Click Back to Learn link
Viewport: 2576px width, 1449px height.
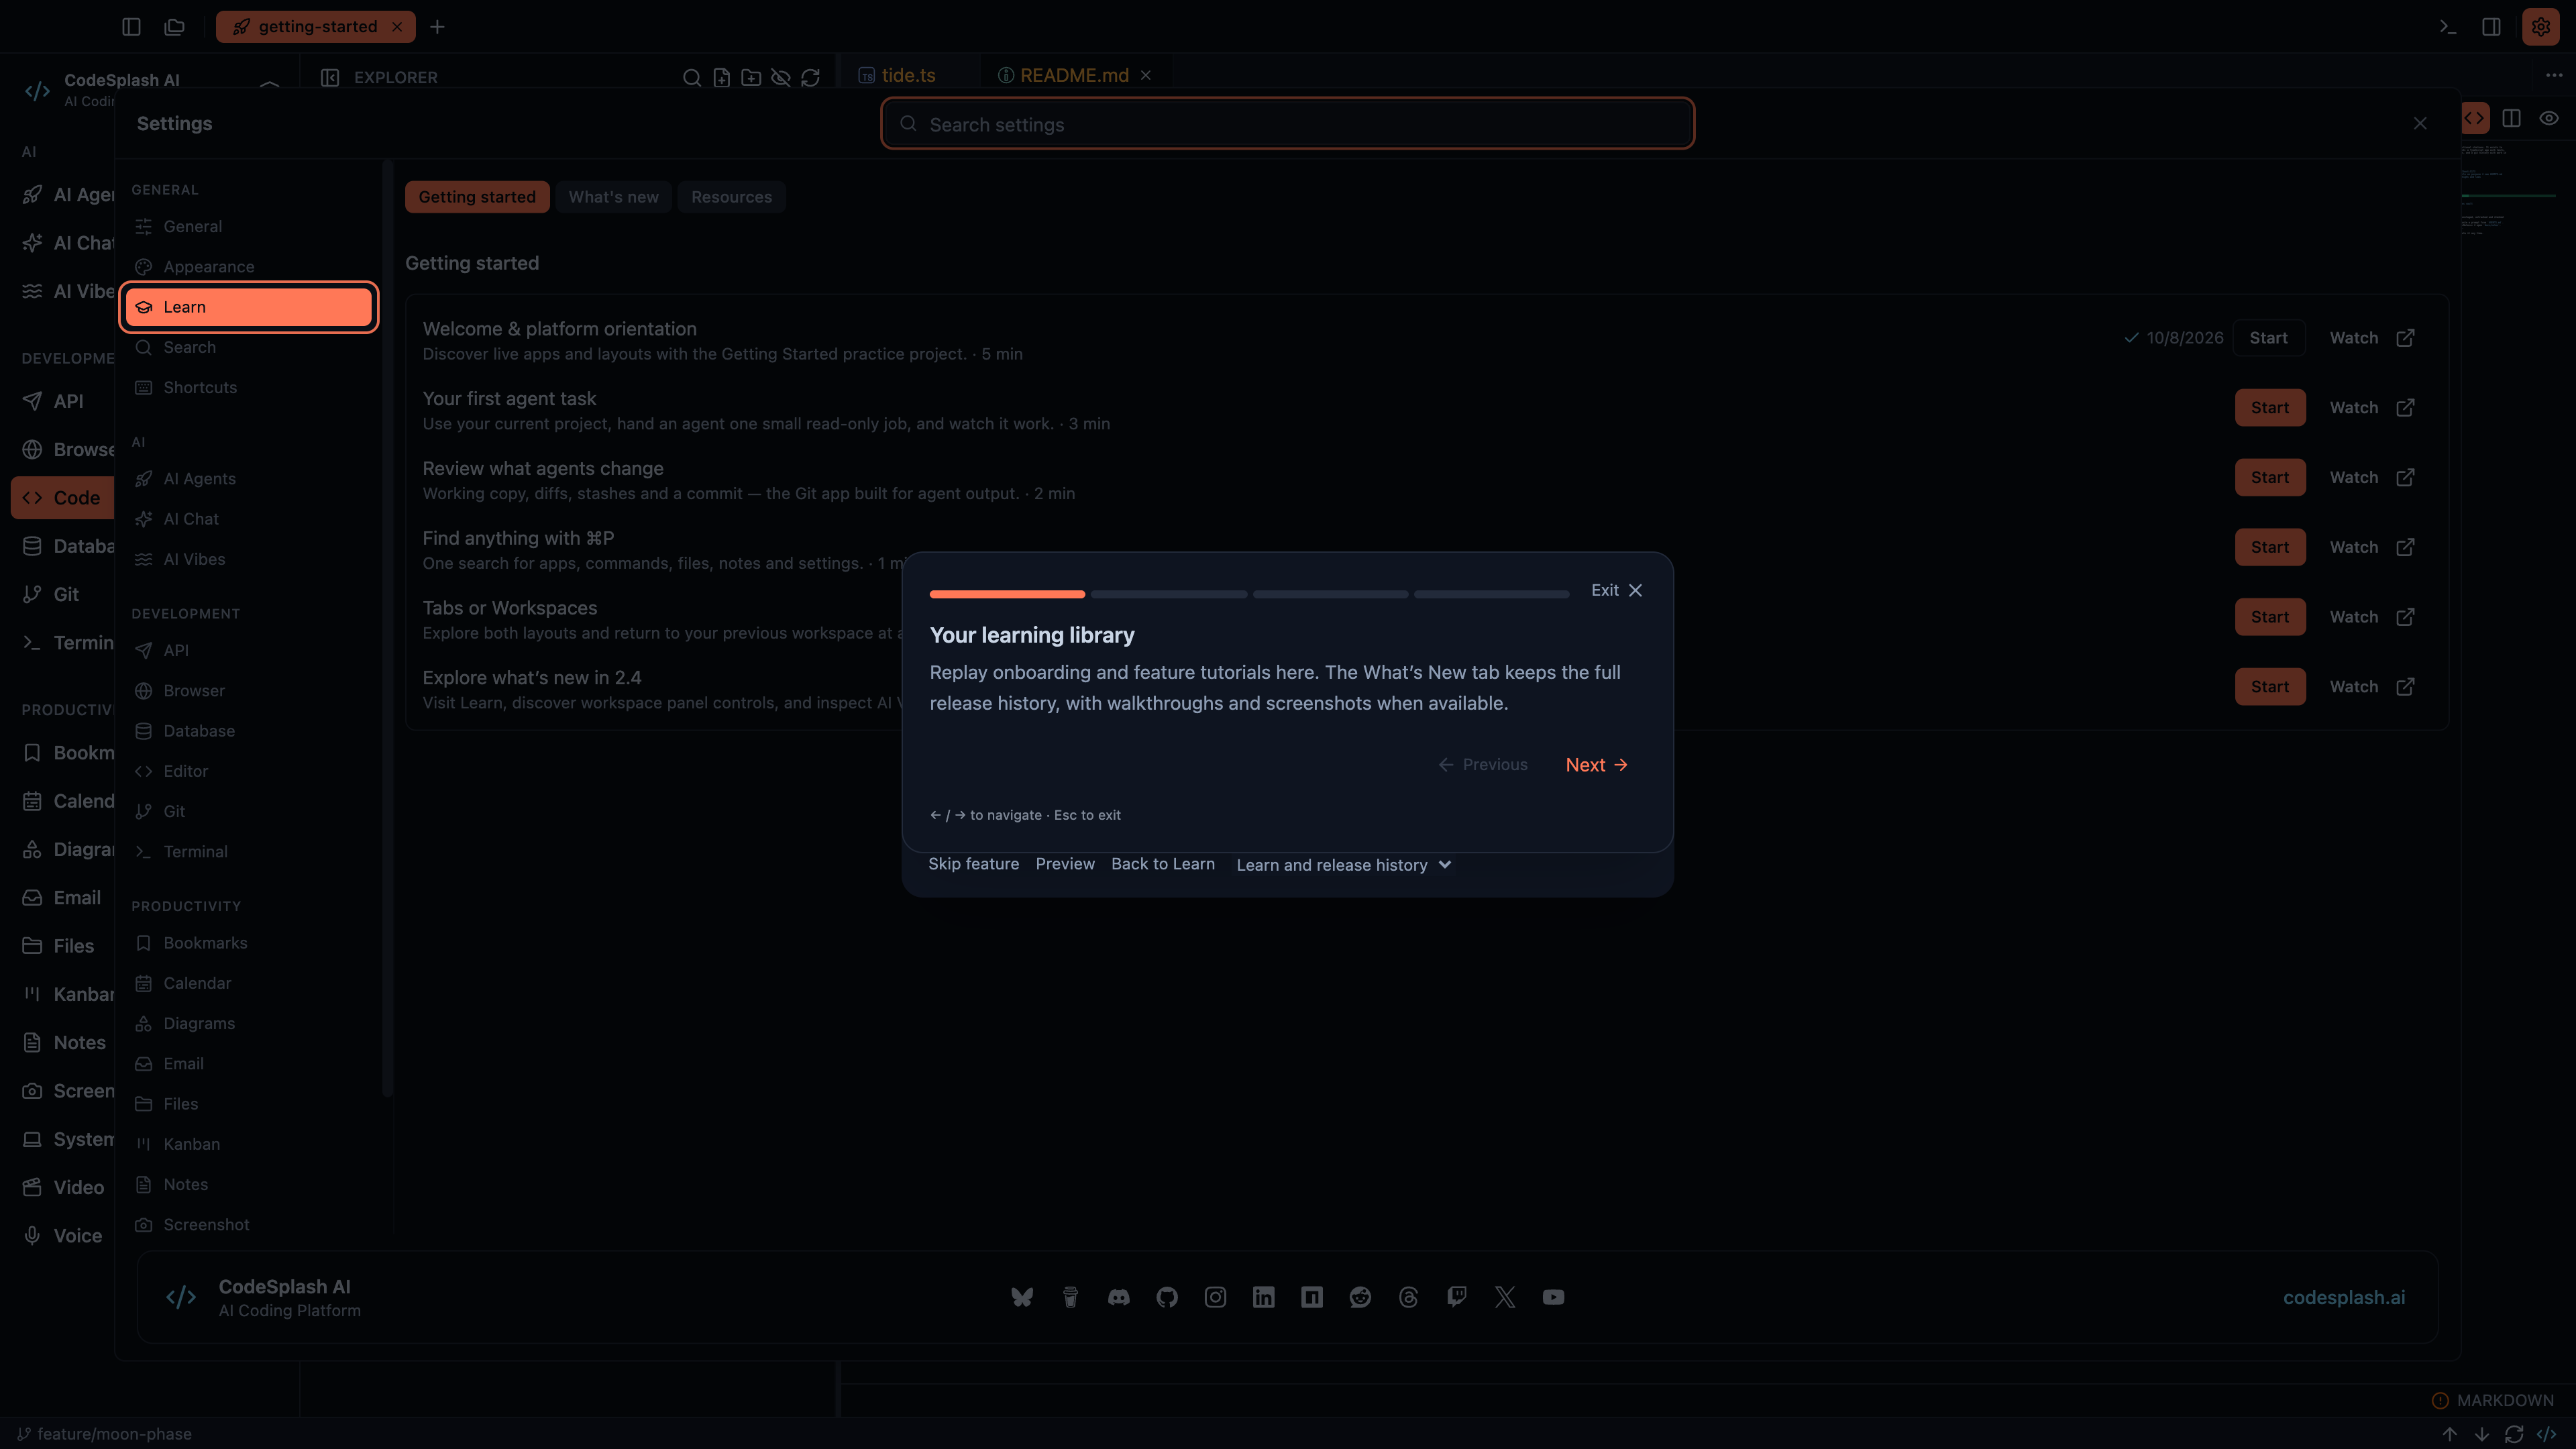1162,864
